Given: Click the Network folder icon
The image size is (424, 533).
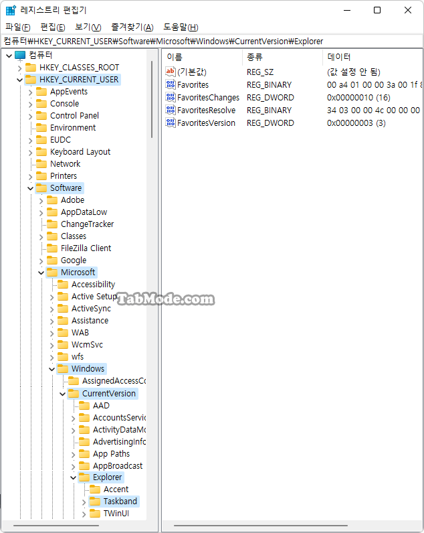Looking at the screenshot, I should pyautogui.click(x=41, y=164).
